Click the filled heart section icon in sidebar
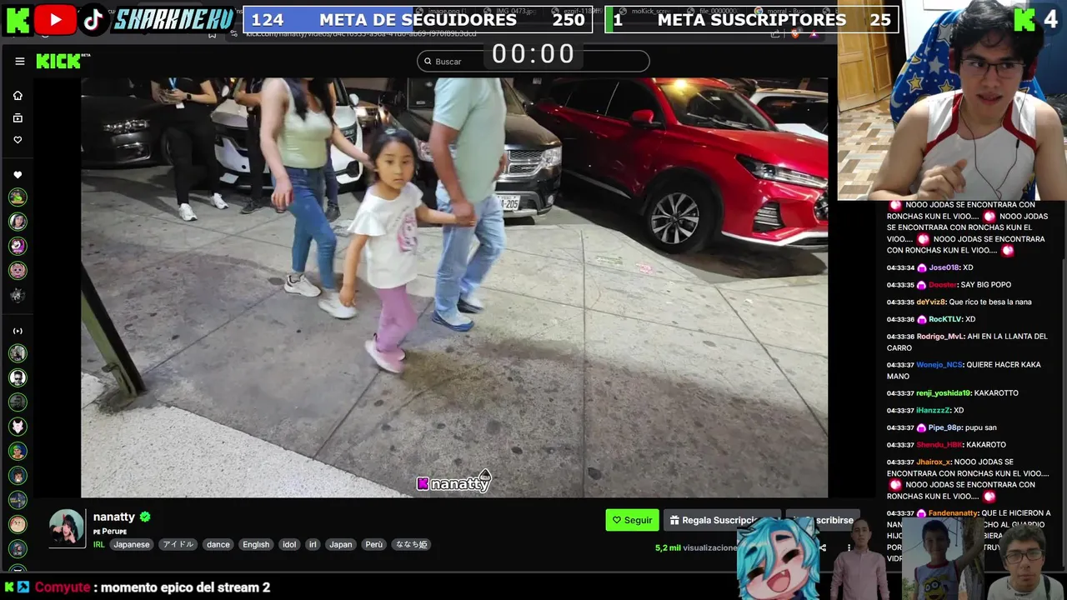This screenshot has width=1067, height=600. pyautogui.click(x=18, y=175)
